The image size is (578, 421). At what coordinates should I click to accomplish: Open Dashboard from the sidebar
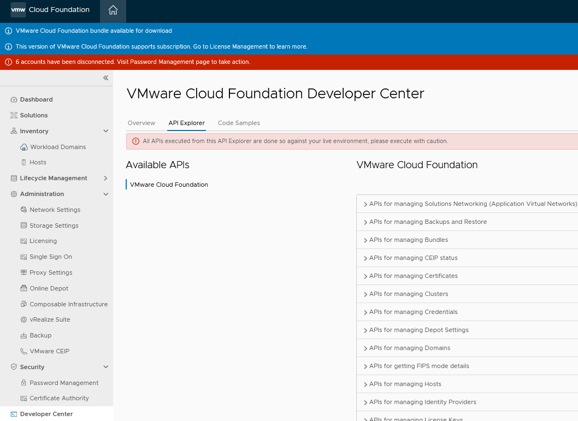click(36, 99)
